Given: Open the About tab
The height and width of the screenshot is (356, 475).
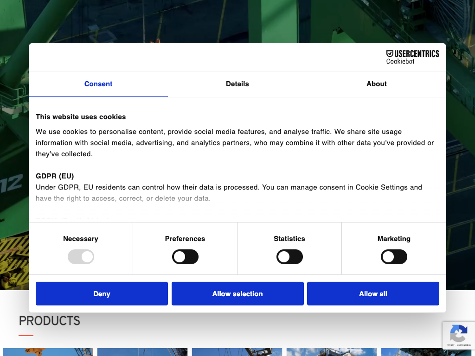Looking at the screenshot, I should [x=376, y=84].
